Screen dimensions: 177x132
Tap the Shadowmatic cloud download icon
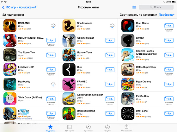112,26
